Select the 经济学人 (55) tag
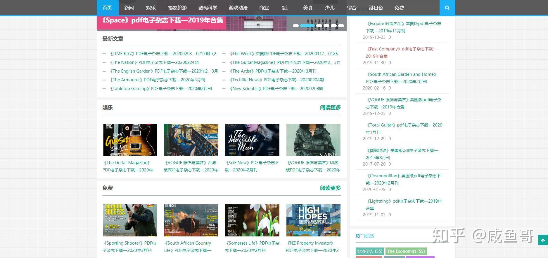The image size is (548, 258). tap(370, 251)
